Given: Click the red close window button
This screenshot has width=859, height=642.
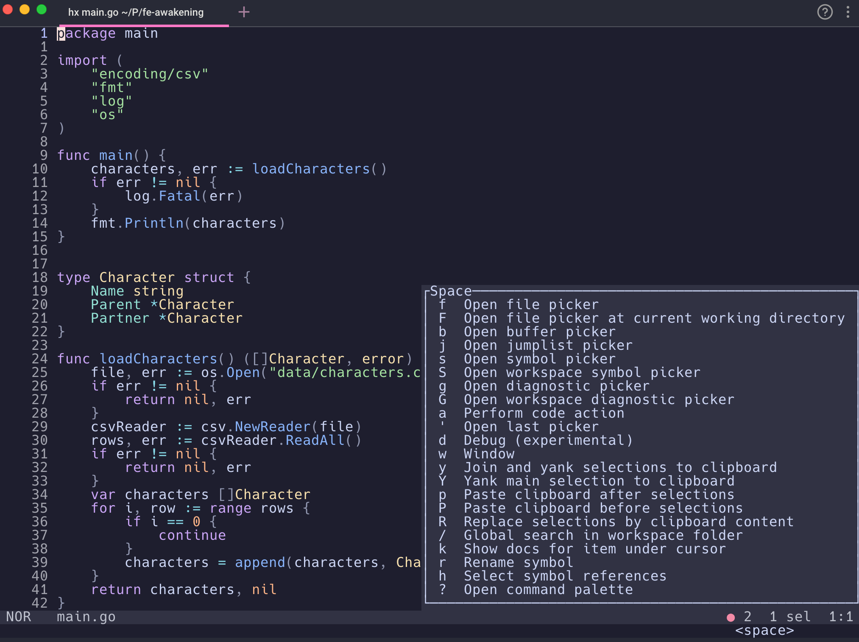Looking at the screenshot, I should pos(8,9).
